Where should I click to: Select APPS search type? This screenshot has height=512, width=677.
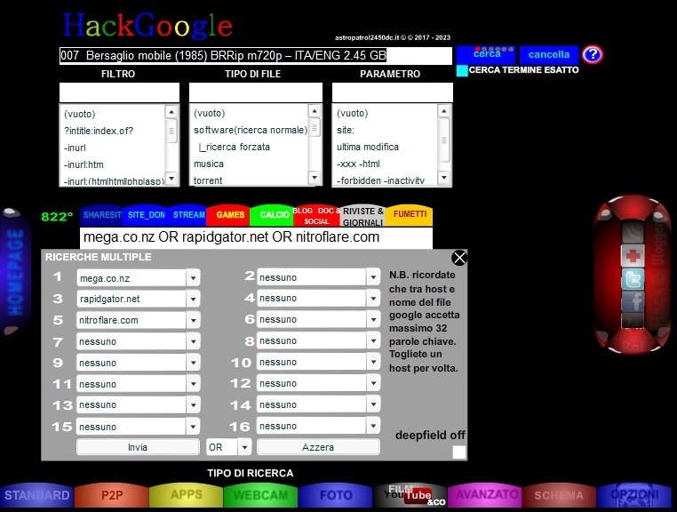point(186,495)
